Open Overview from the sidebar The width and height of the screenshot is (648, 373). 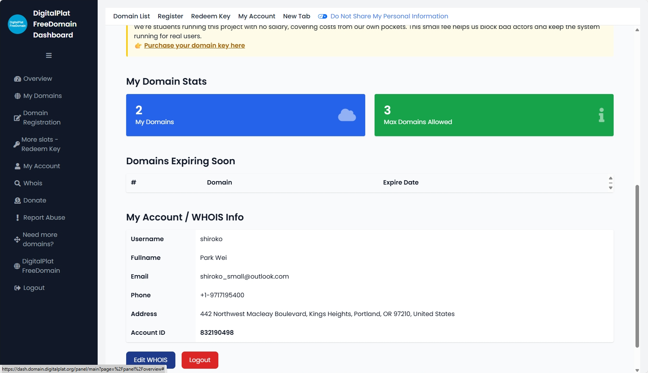click(x=37, y=79)
